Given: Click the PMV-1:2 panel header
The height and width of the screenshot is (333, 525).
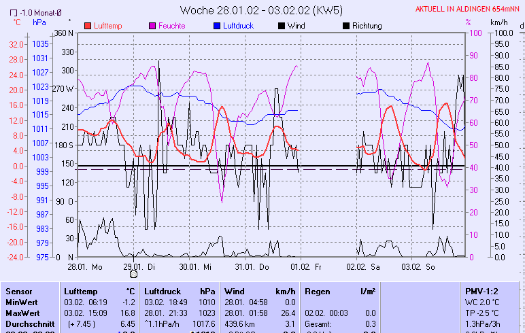Looking at the screenshot, I should pos(482,291).
